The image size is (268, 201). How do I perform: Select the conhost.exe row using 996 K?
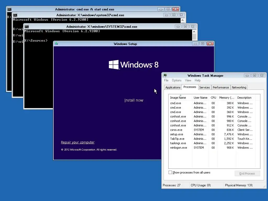[212, 116]
